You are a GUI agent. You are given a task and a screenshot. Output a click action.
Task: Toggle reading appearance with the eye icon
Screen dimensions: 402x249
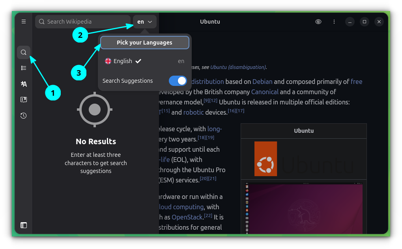(318, 21)
